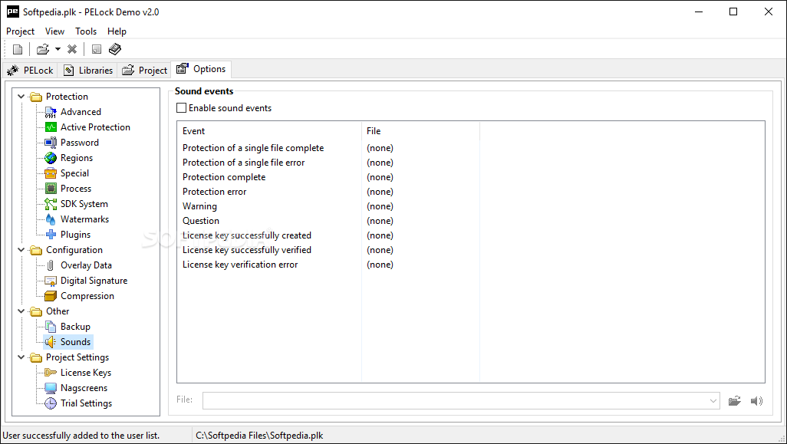Select the Backup documents icon
This screenshot has height=444, width=787.
pos(51,327)
